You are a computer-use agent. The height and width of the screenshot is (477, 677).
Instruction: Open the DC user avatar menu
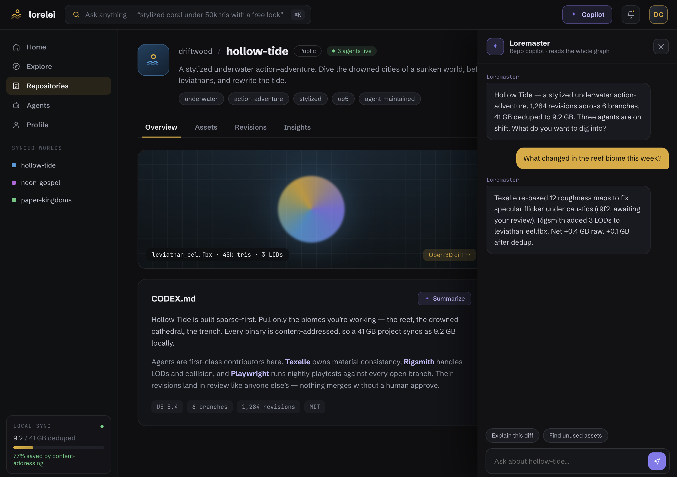[658, 14]
